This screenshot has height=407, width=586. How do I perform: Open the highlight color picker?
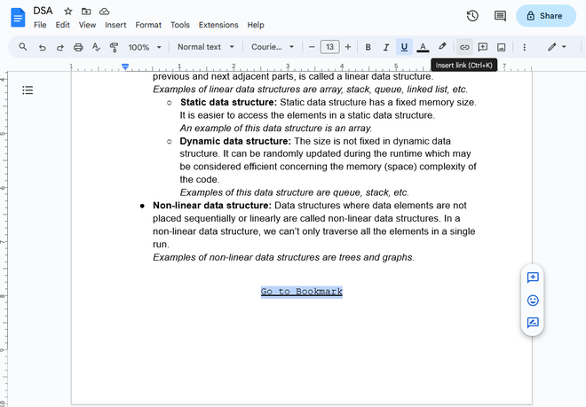tap(442, 47)
